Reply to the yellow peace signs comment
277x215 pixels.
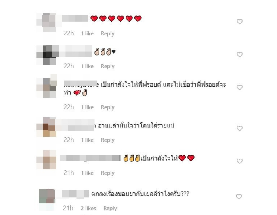(107, 173)
